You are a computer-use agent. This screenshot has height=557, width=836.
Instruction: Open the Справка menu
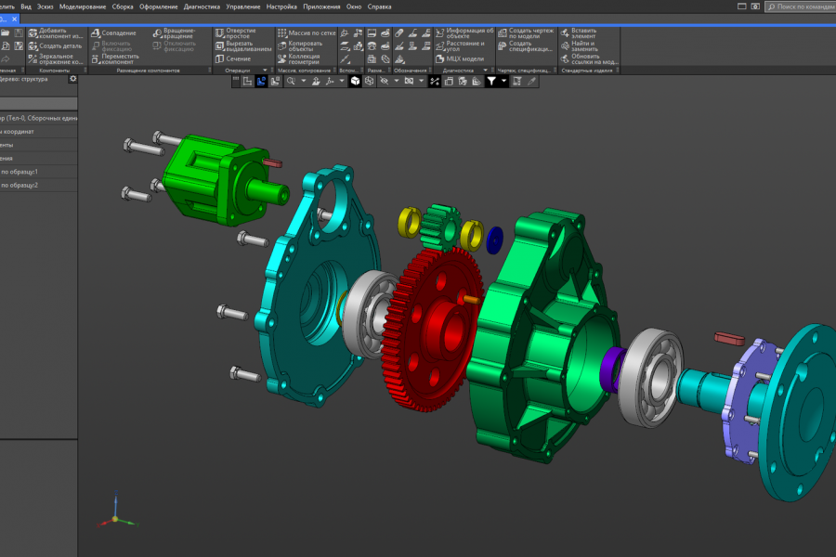(379, 6)
